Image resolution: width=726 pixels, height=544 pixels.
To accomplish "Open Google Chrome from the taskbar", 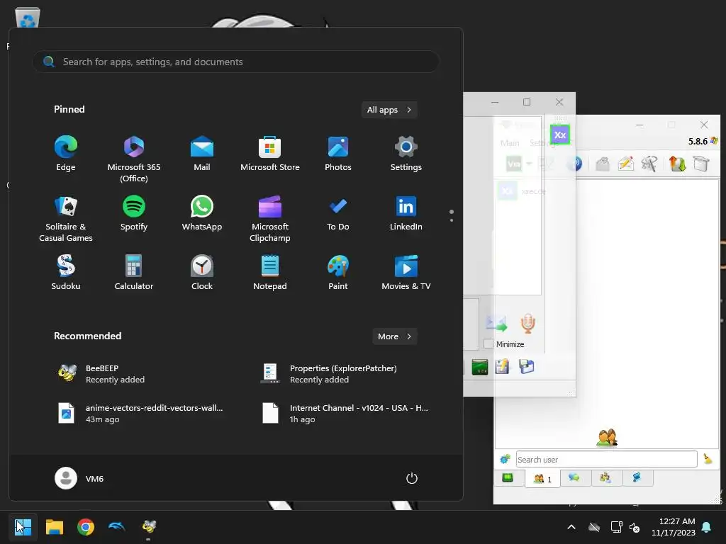I will (x=86, y=527).
